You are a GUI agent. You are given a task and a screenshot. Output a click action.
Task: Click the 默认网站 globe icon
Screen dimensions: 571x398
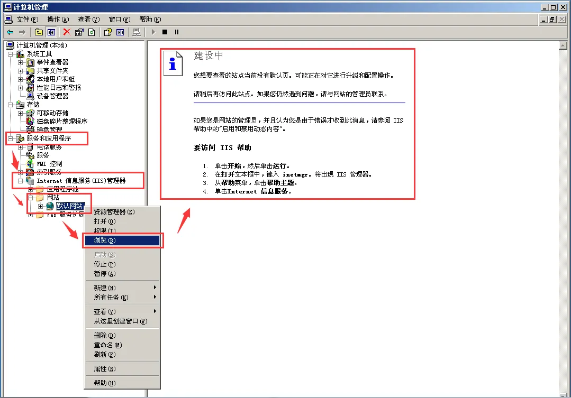coord(50,206)
